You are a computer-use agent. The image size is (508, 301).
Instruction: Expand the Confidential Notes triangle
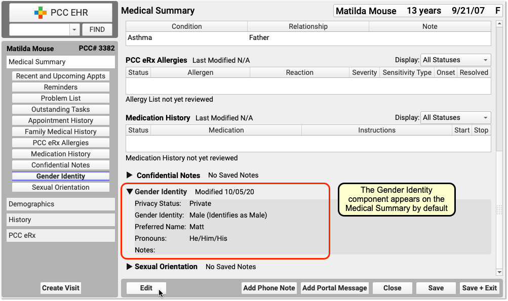pyautogui.click(x=129, y=175)
